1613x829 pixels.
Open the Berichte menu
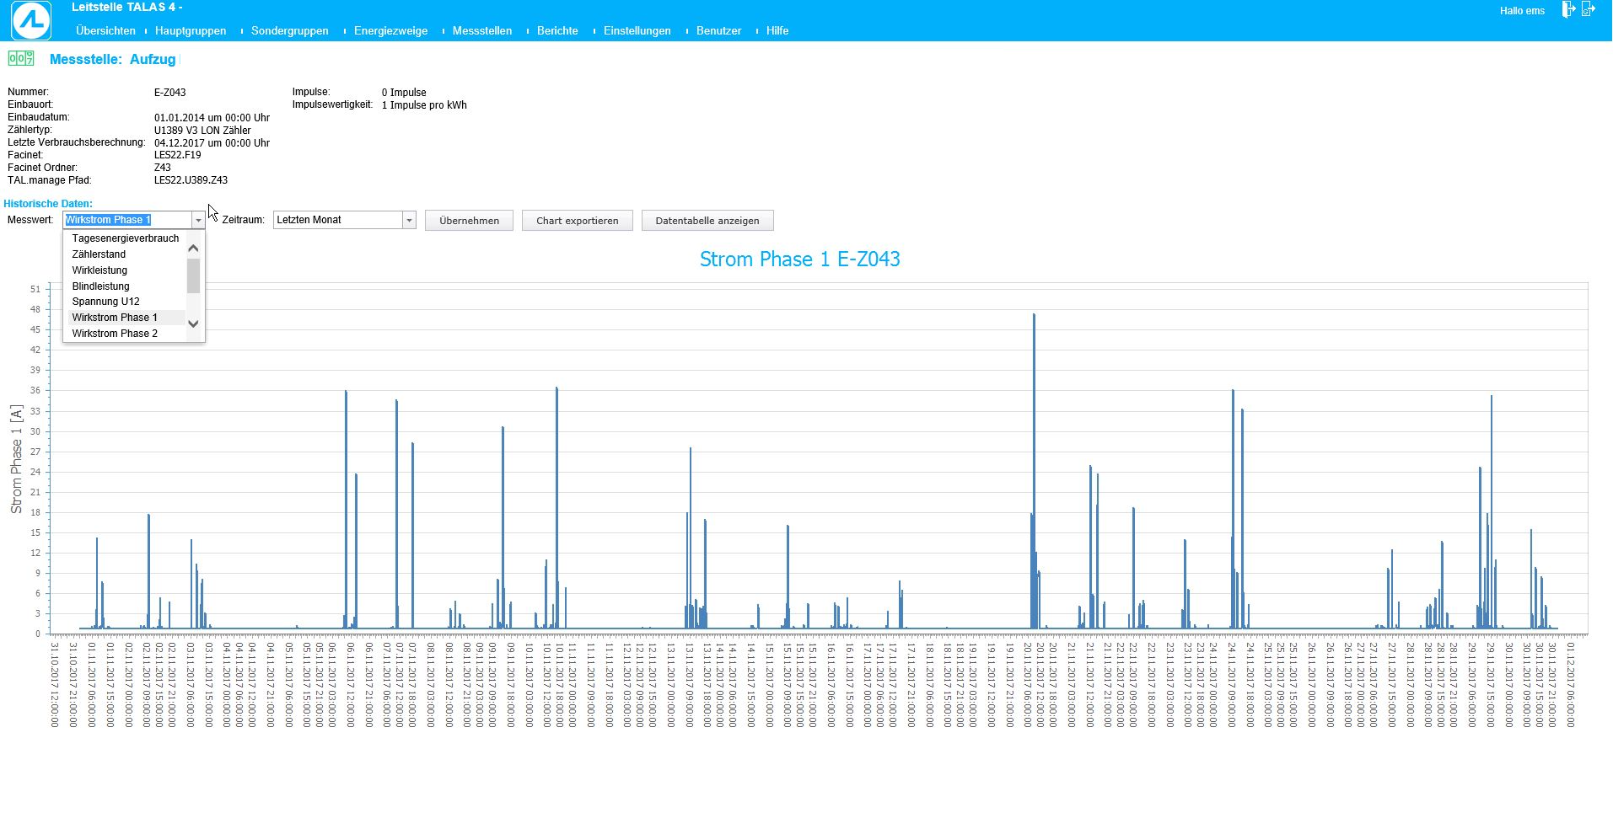point(557,30)
